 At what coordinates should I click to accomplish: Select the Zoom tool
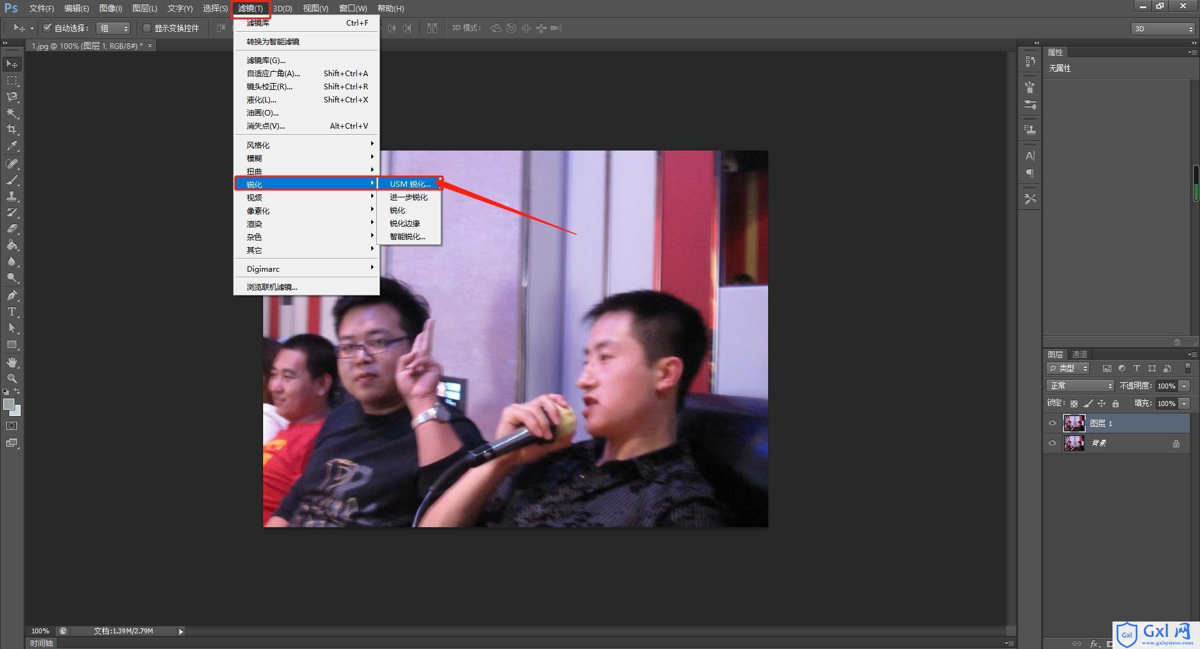(x=12, y=379)
